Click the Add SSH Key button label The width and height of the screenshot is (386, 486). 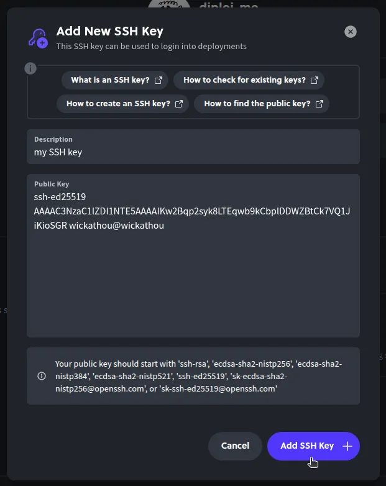point(307,446)
